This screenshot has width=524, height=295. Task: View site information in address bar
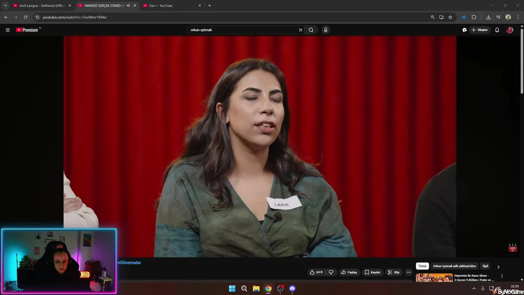click(37, 17)
